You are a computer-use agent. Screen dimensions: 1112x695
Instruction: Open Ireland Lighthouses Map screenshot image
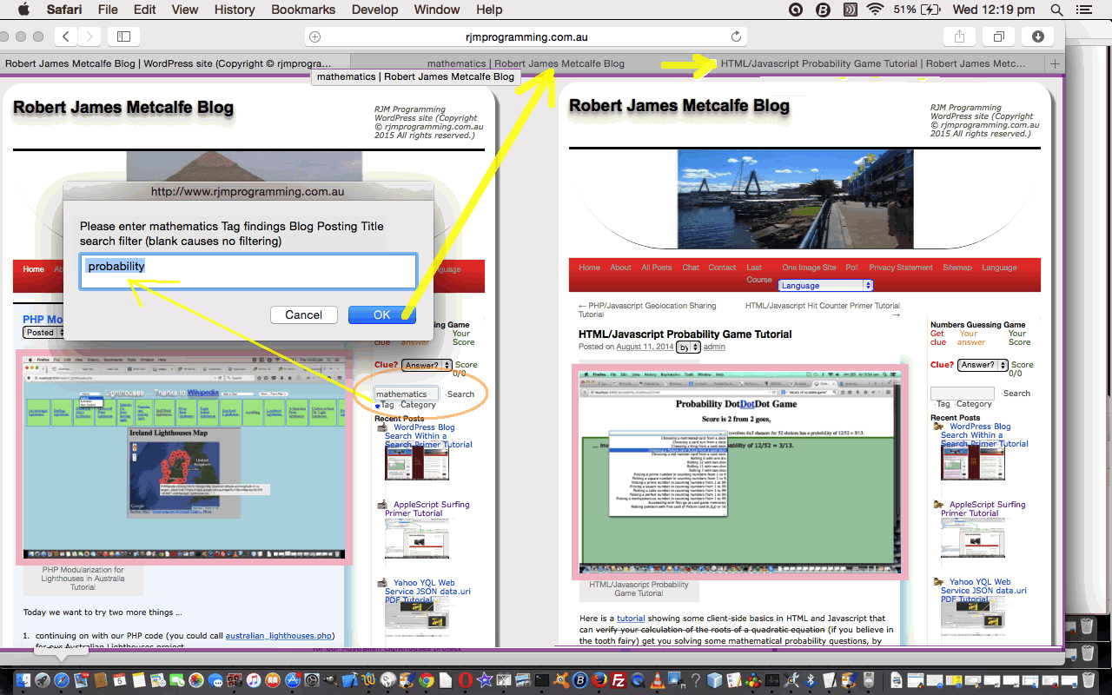[x=183, y=457]
